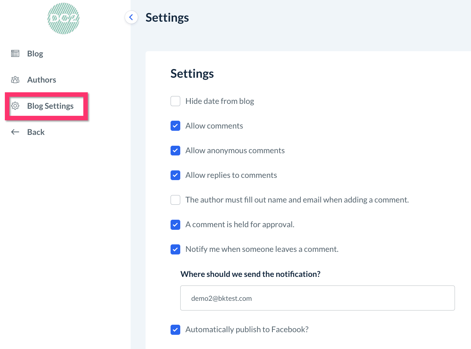The height and width of the screenshot is (349, 471).
Task: Disable Automatically publish to Facebook checkbox
Action: (175, 330)
